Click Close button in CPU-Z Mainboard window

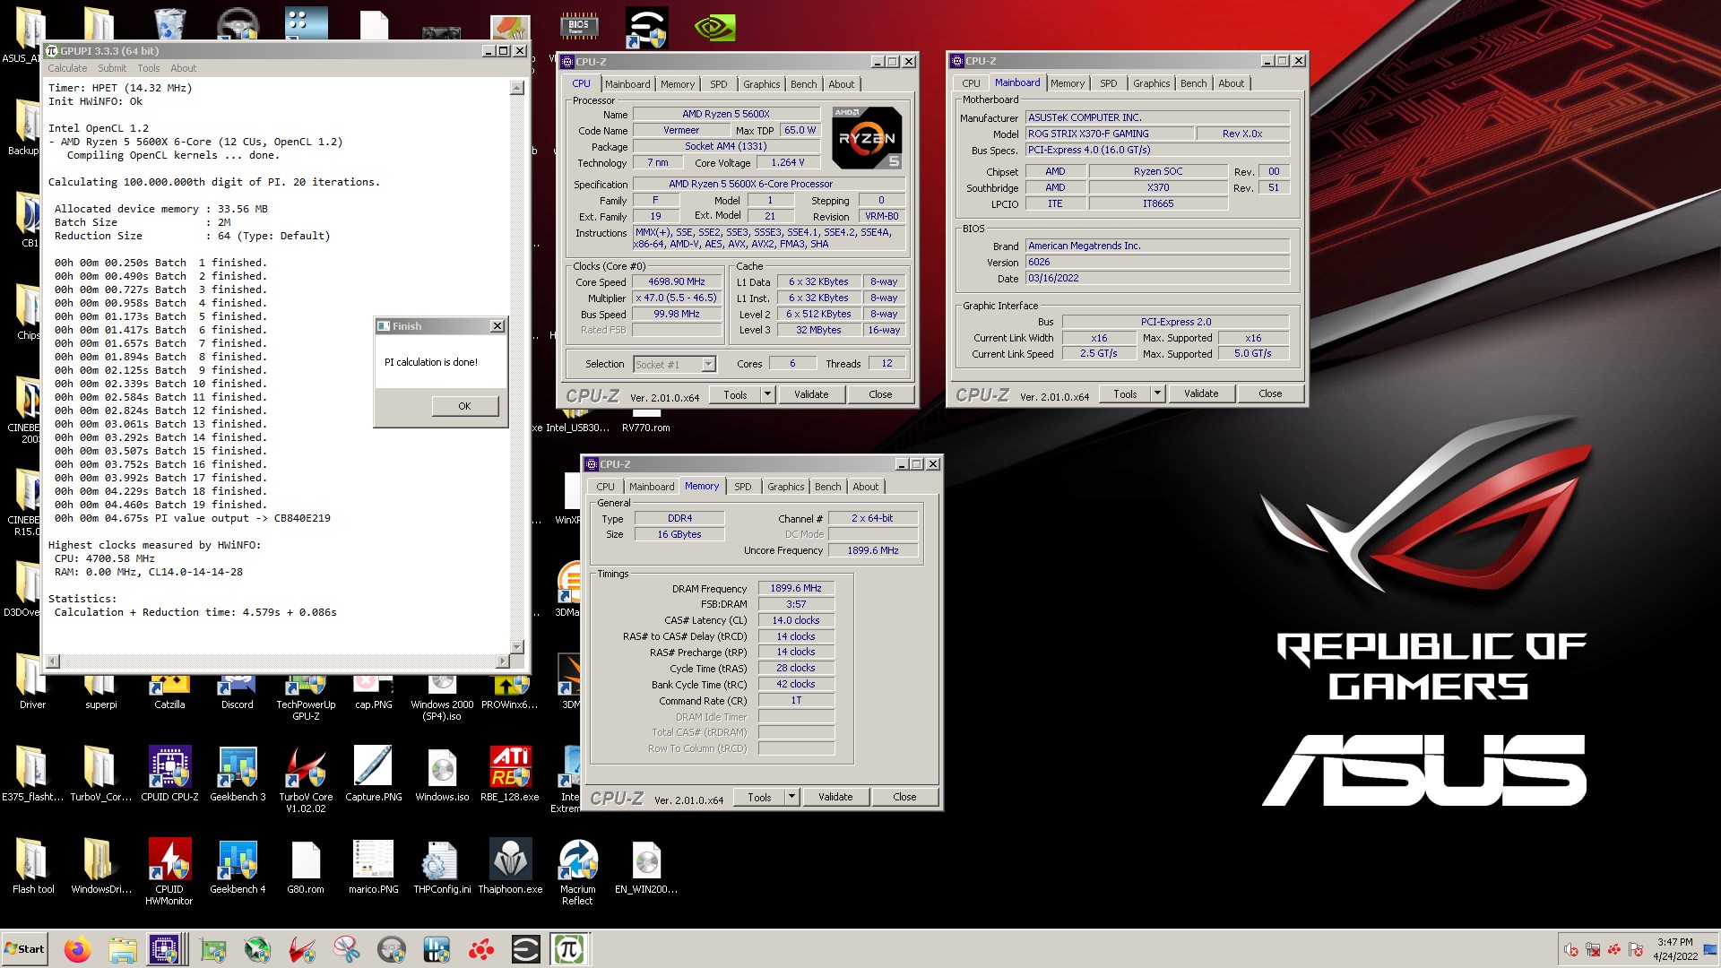tap(1270, 393)
